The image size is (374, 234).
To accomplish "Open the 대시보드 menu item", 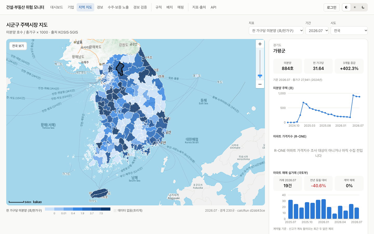I will pos(57,7).
